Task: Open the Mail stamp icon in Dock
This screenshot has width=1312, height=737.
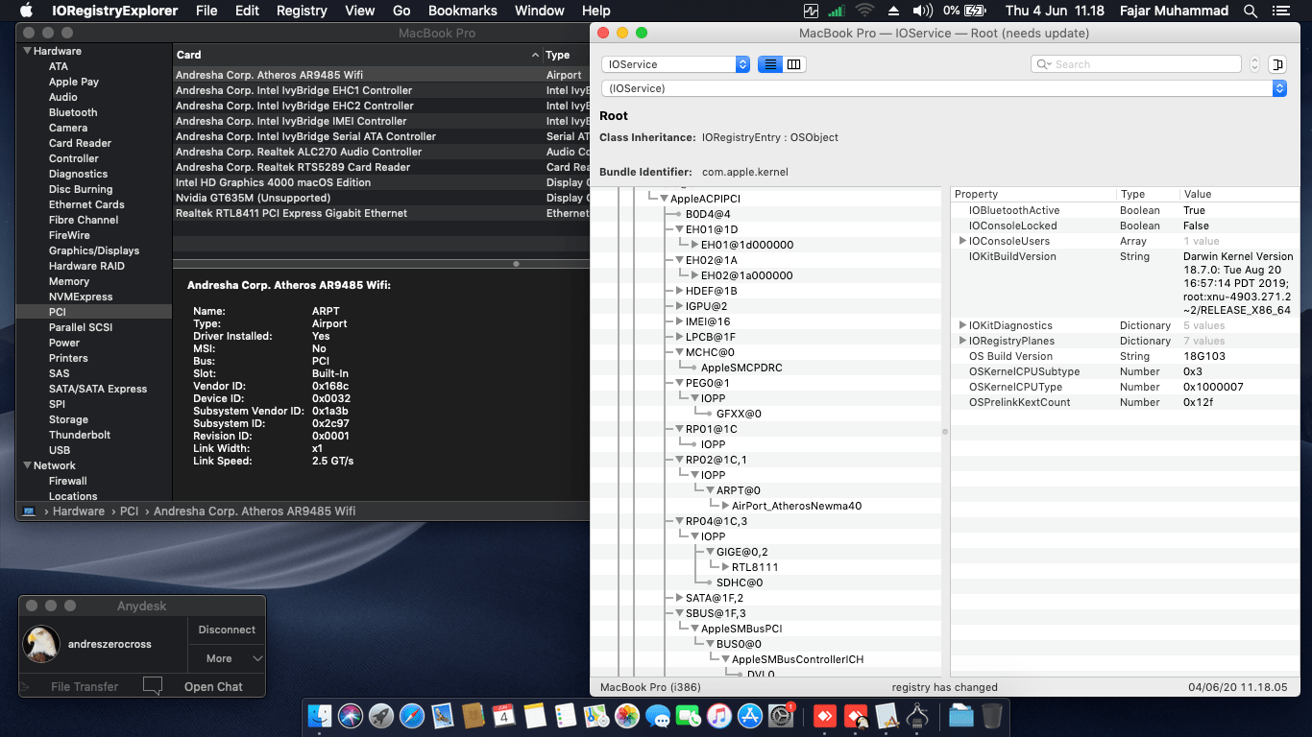Action: click(x=443, y=716)
